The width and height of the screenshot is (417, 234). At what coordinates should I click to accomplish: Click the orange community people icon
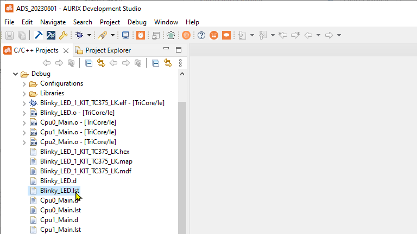tap(214, 35)
